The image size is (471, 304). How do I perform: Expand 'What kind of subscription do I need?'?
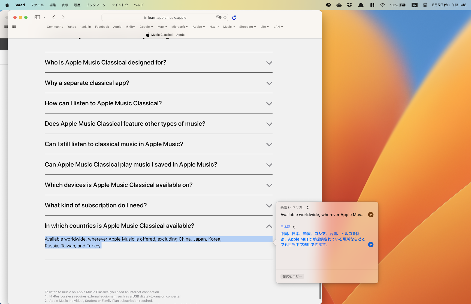pos(269,206)
